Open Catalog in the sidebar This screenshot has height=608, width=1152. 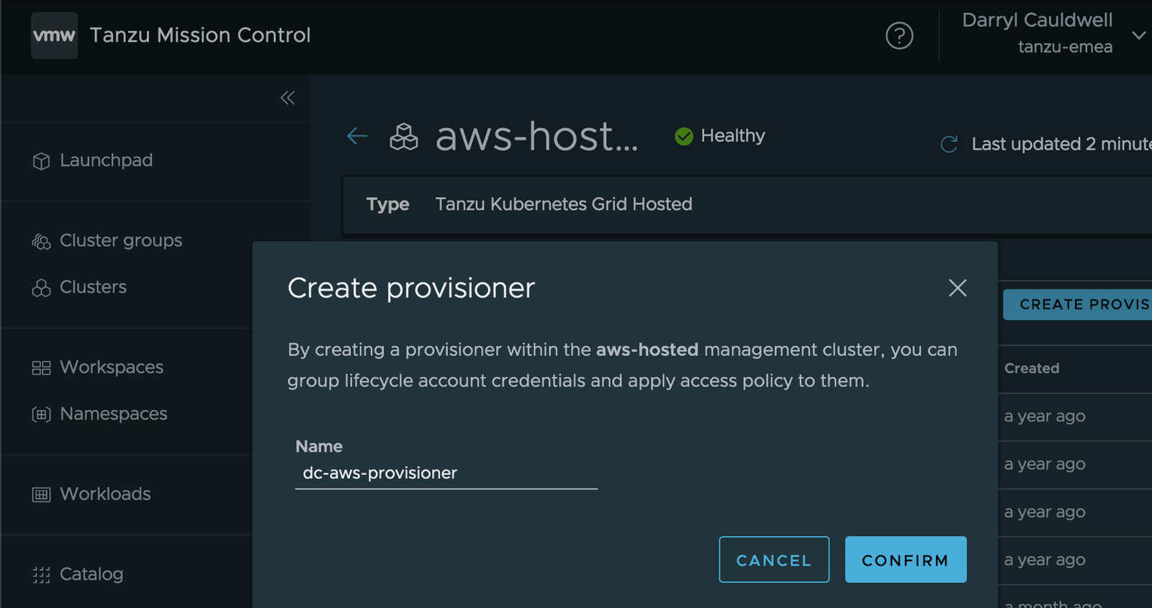(91, 574)
